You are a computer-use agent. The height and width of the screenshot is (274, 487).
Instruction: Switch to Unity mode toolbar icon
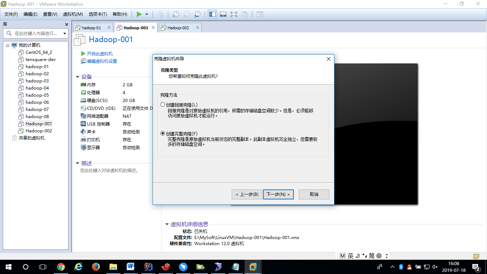tap(244, 14)
